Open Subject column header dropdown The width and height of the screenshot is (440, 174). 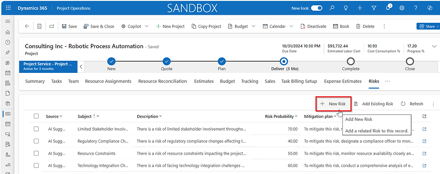point(89,116)
